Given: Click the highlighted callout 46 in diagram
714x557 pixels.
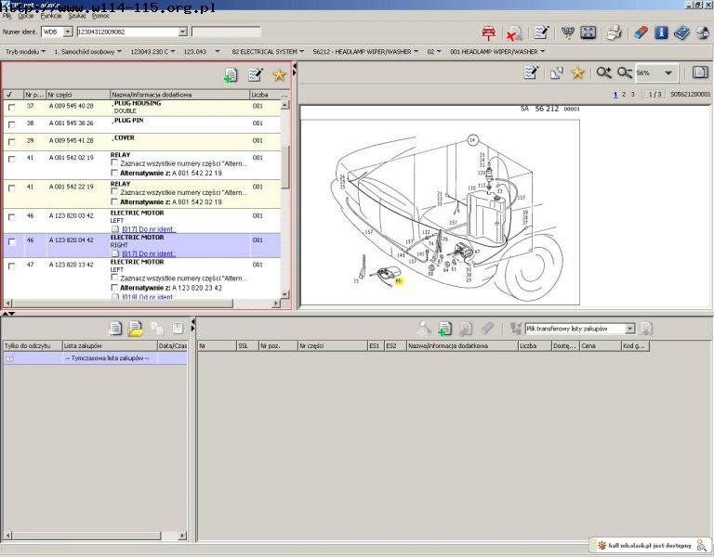Looking at the screenshot, I should (399, 281).
